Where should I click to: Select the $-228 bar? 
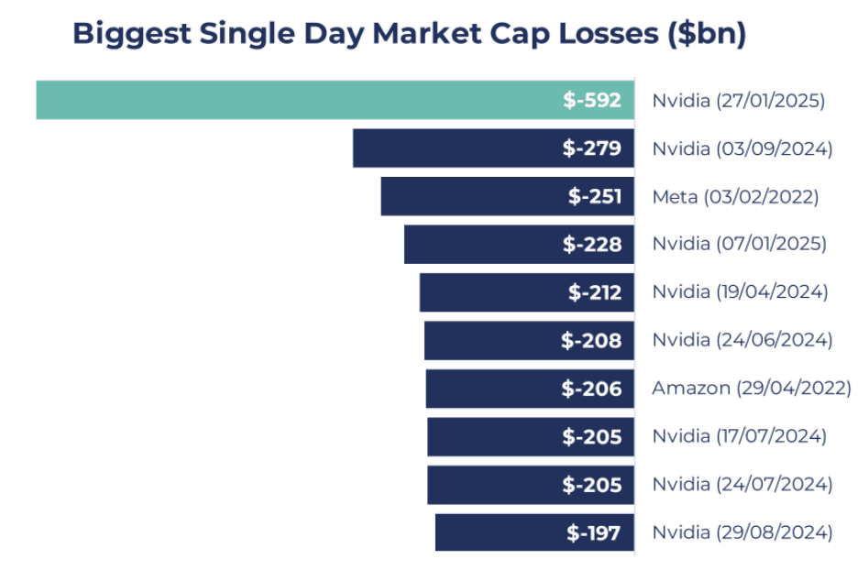coord(519,244)
